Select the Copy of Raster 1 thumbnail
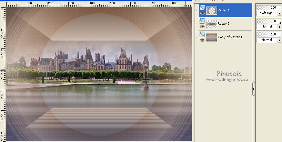Viewport: 282px width, 142px height. coord(212,37)
